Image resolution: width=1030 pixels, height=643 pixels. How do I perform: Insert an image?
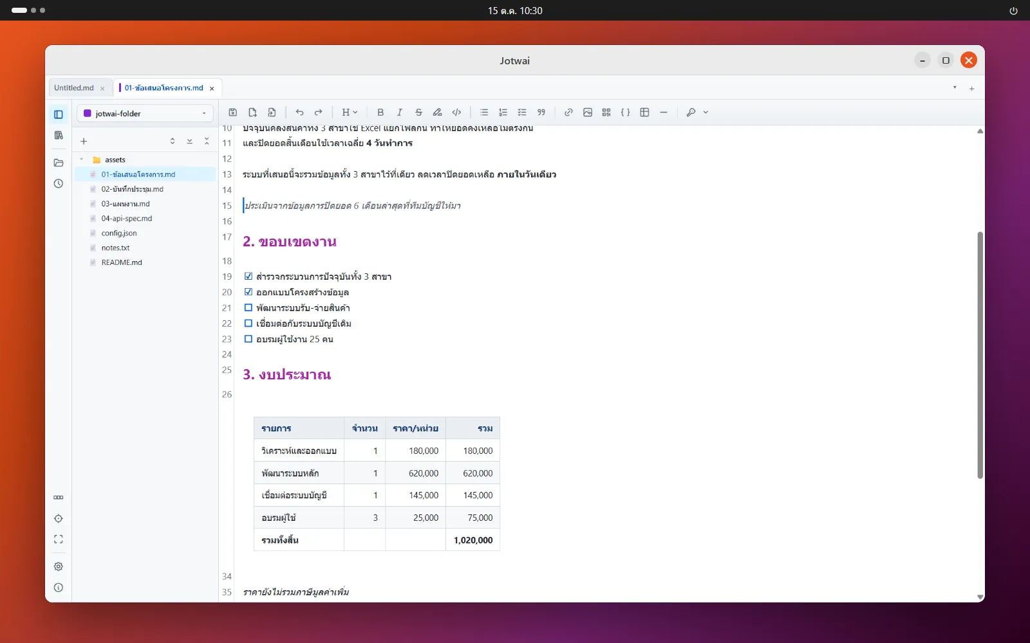(588, 113)
